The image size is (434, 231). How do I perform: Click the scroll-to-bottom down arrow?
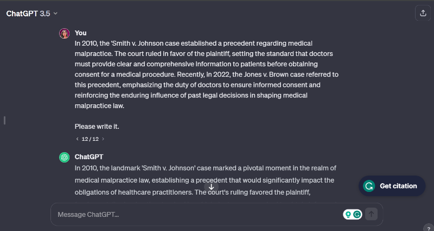211,187
